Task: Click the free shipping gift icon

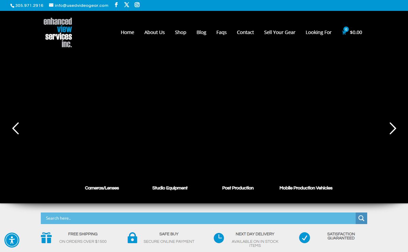Action: (46, 238)
